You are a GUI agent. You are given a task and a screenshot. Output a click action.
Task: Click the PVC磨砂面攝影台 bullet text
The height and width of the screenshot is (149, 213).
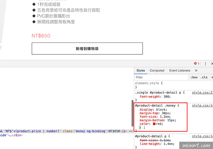(54, 16)
